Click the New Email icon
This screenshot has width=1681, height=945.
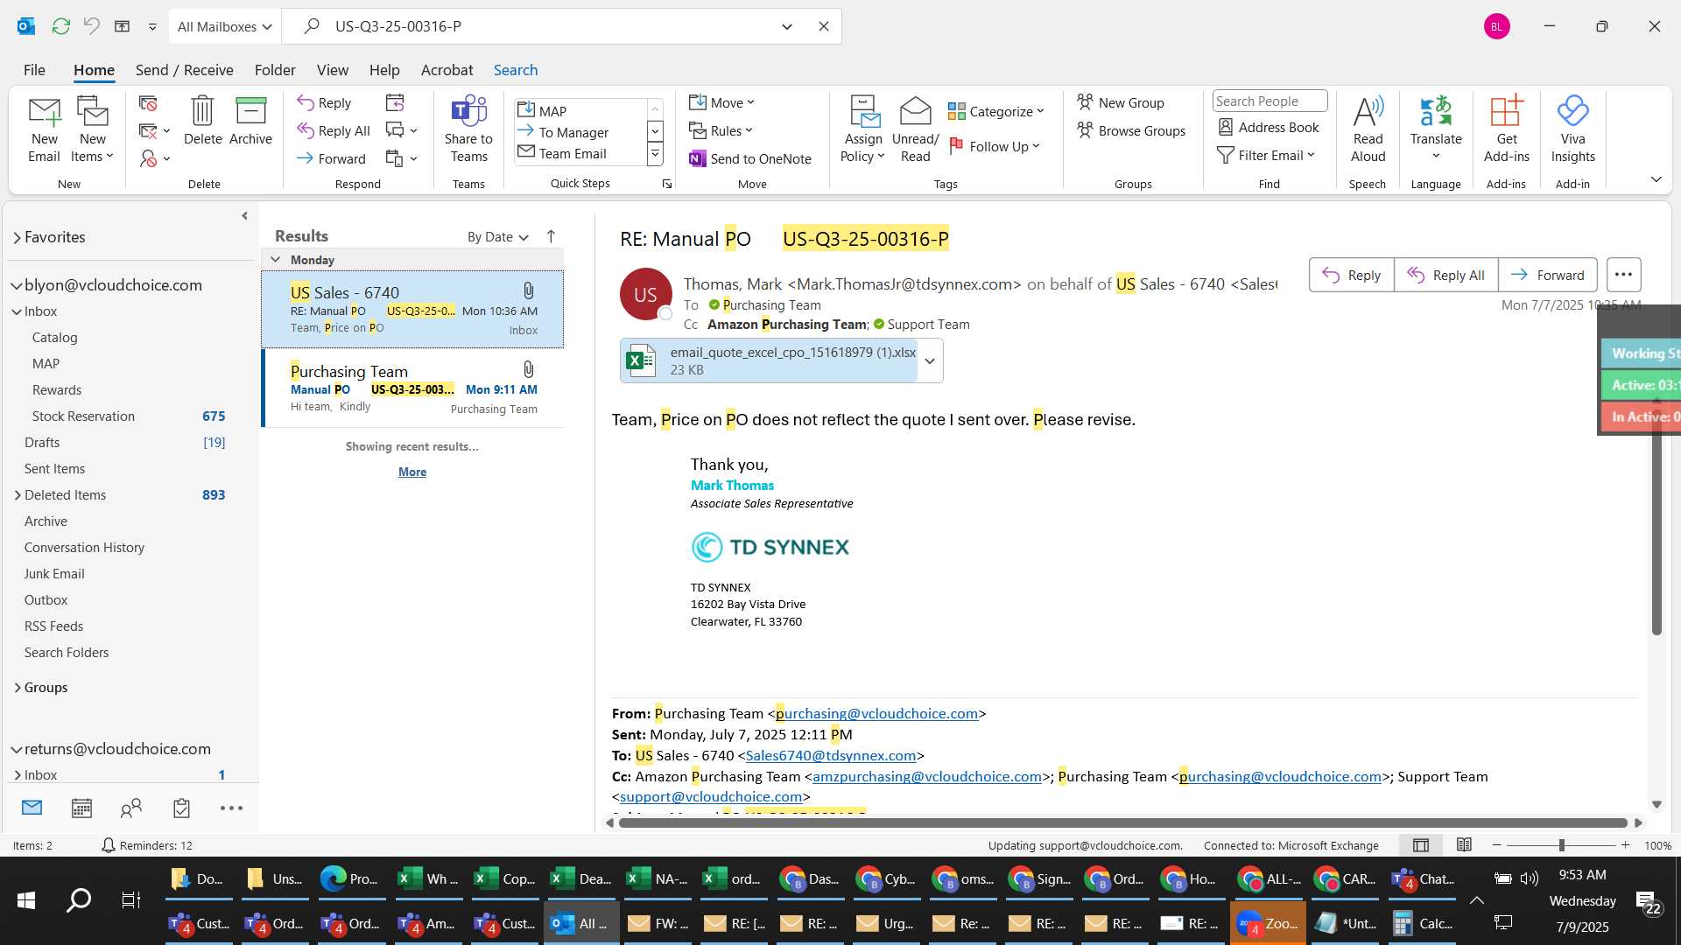pyautogui.click(x=44, y=129)
